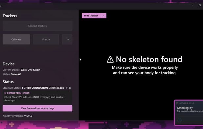Click the Amethyst version v1.2.1.3 text
Image resolution: width=203 pixels, height=129 pixels.
[28, 116]
